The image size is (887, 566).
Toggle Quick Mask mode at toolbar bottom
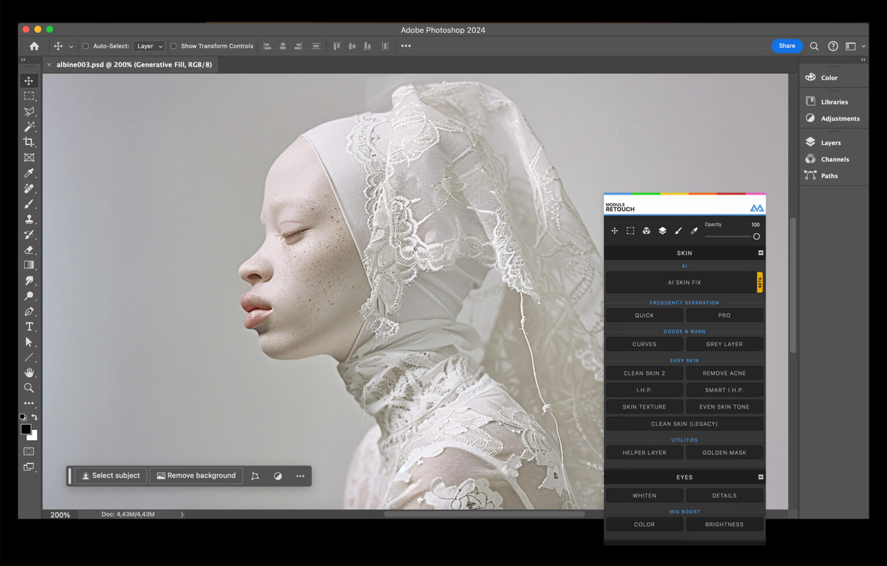click(29, 451)
